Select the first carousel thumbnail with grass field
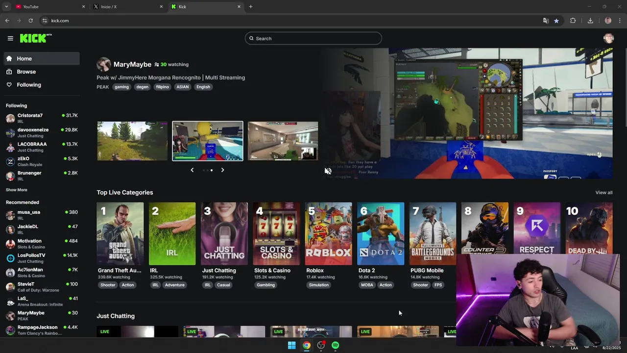The width and height of the screenshot is (627, 353). point(132,141)
